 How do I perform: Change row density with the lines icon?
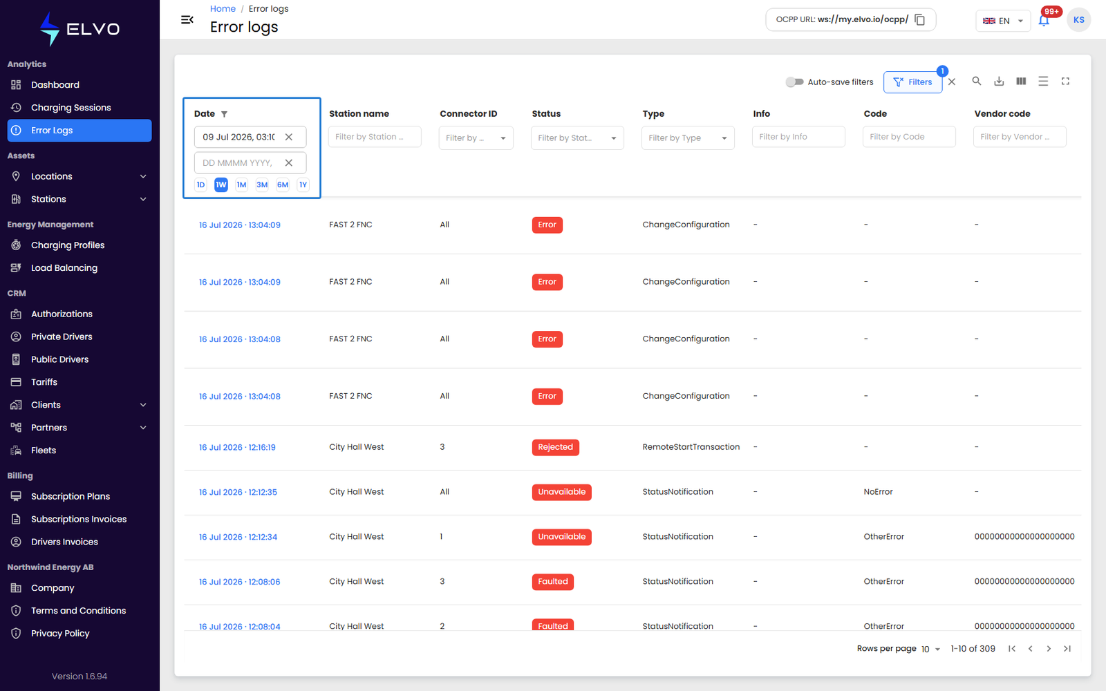coord(1043,81)
